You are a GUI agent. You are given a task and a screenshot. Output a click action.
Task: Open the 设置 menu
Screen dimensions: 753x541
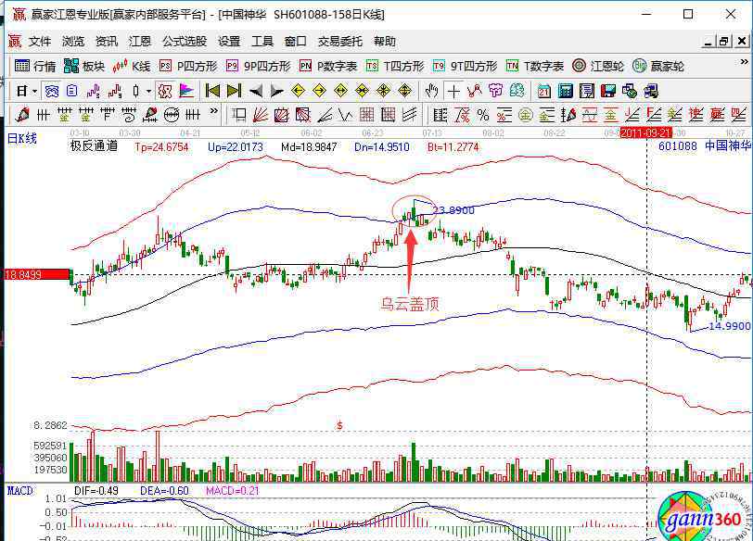[229, 42]
